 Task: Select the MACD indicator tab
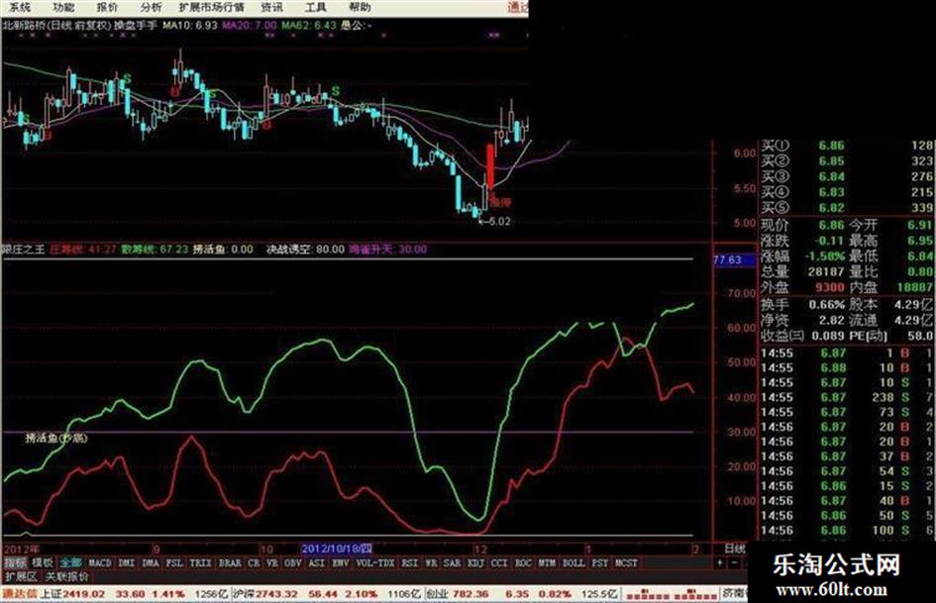(x=100, y=563)
